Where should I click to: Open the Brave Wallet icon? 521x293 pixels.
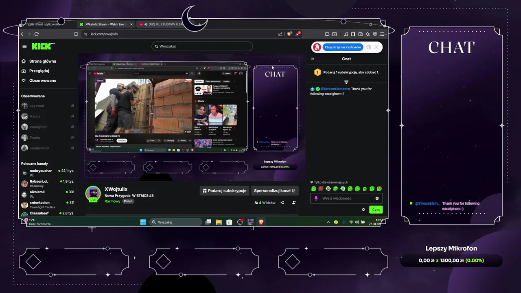click(x=361, y=34)
